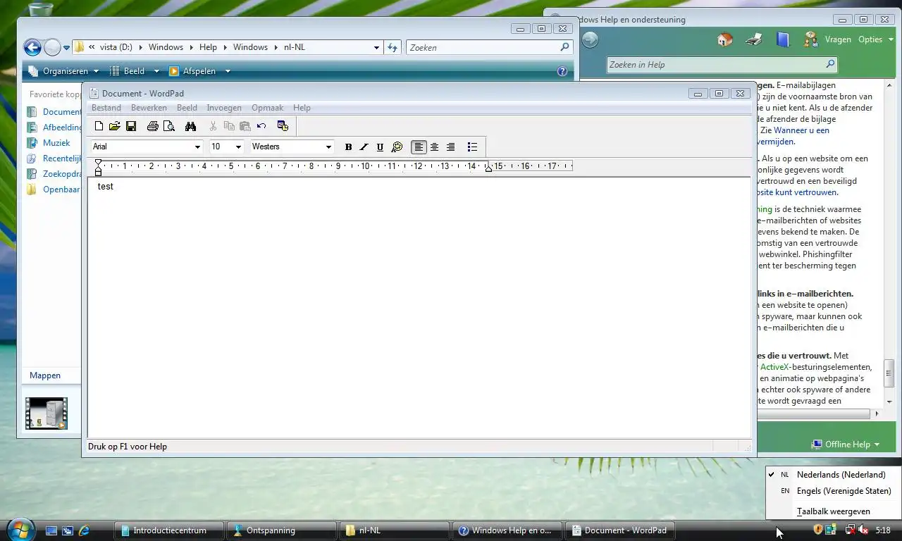Open the Muziek favorite link
The height and width of the screenshot is (541, 902).
click(x=56, y=143)
